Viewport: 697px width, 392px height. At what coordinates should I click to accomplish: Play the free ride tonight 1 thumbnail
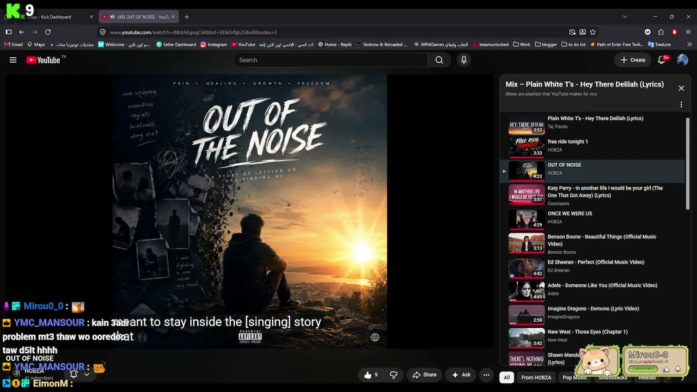click(527, 147)
